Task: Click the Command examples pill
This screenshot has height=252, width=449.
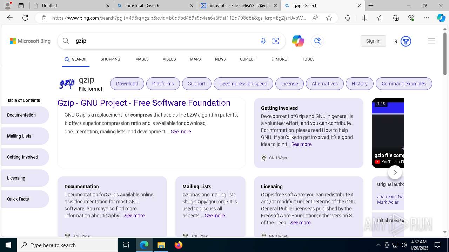Action: click(404, 84)
